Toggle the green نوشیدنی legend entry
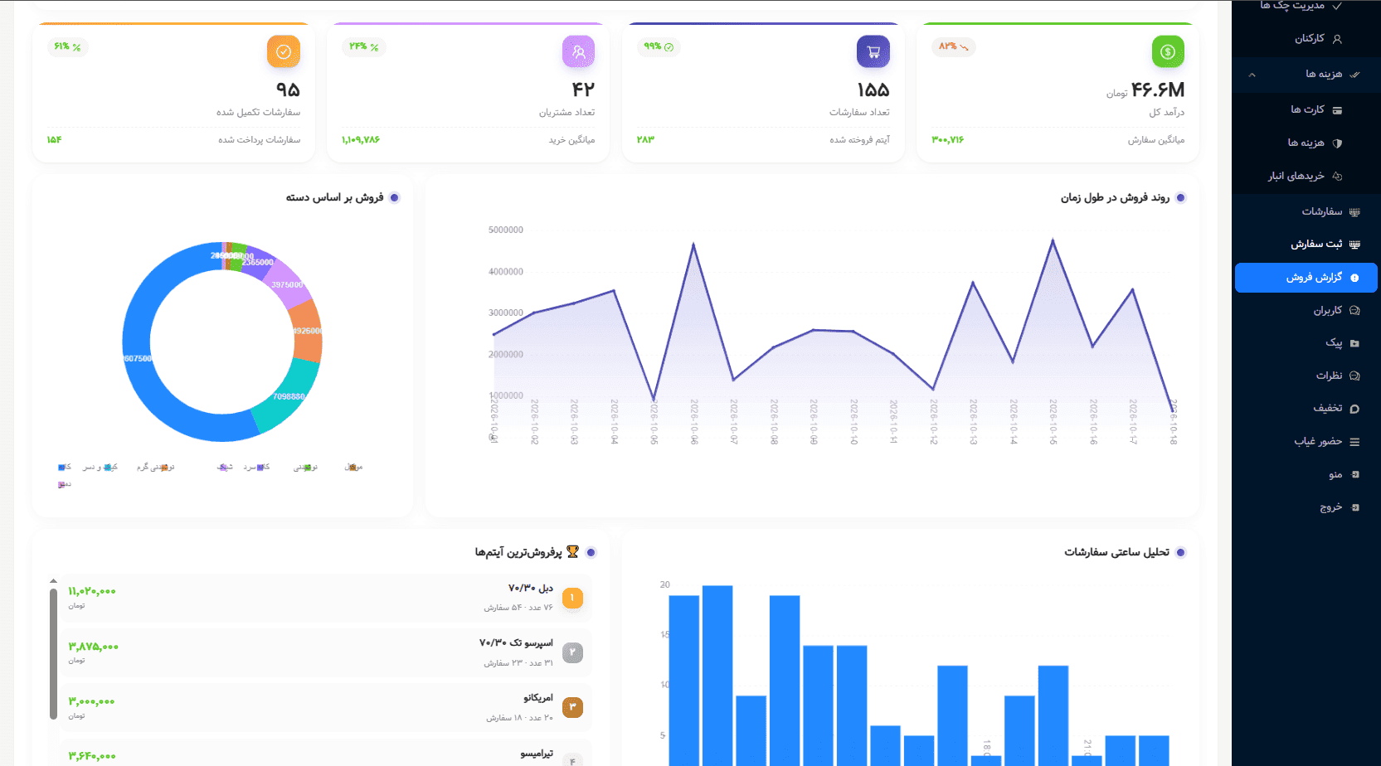Viewport: 1381px width, 766px height. click(x=306, y=467)
